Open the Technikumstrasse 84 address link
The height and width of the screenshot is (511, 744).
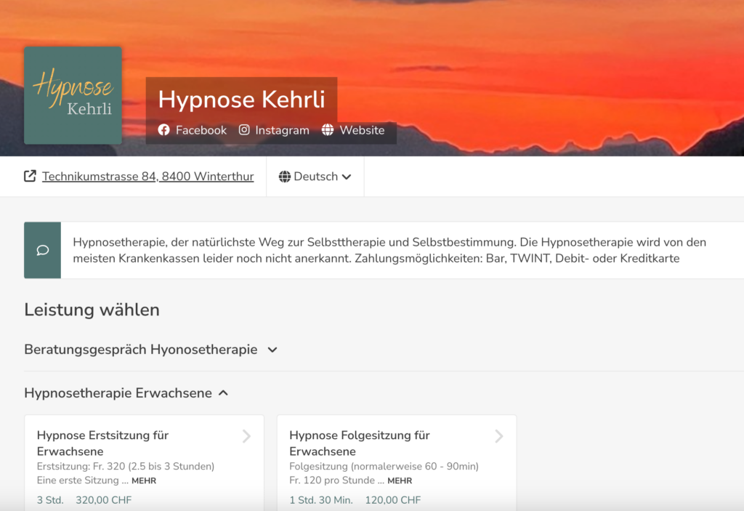[x=147, y=176]
